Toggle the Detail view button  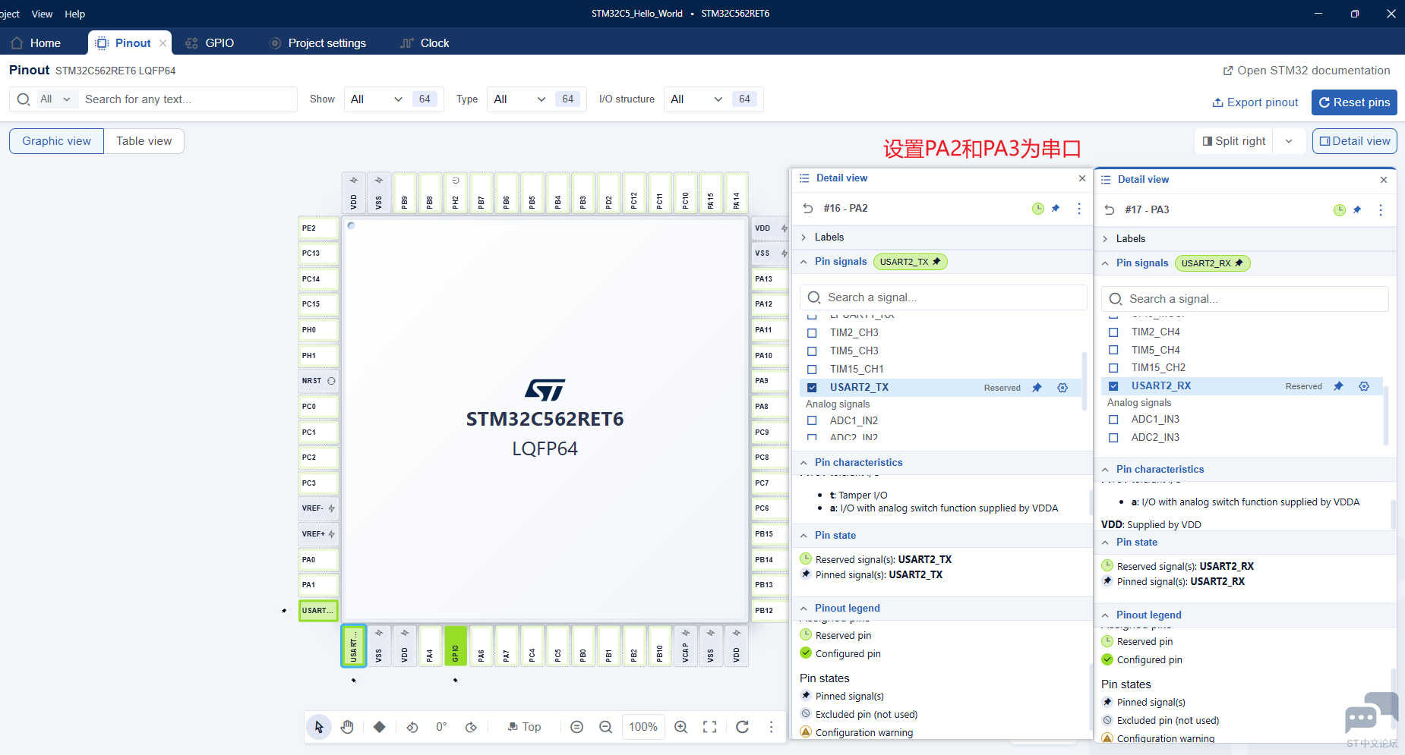[x=1355, y=141]
